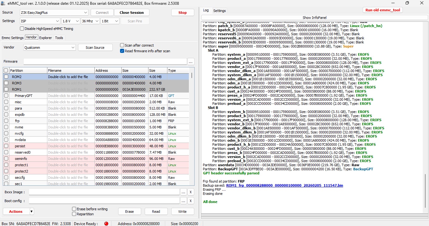Viewport: 429px width, 226px height.
Task: Expand the Vendor Qualcomm dropdown
Action: 50,48
